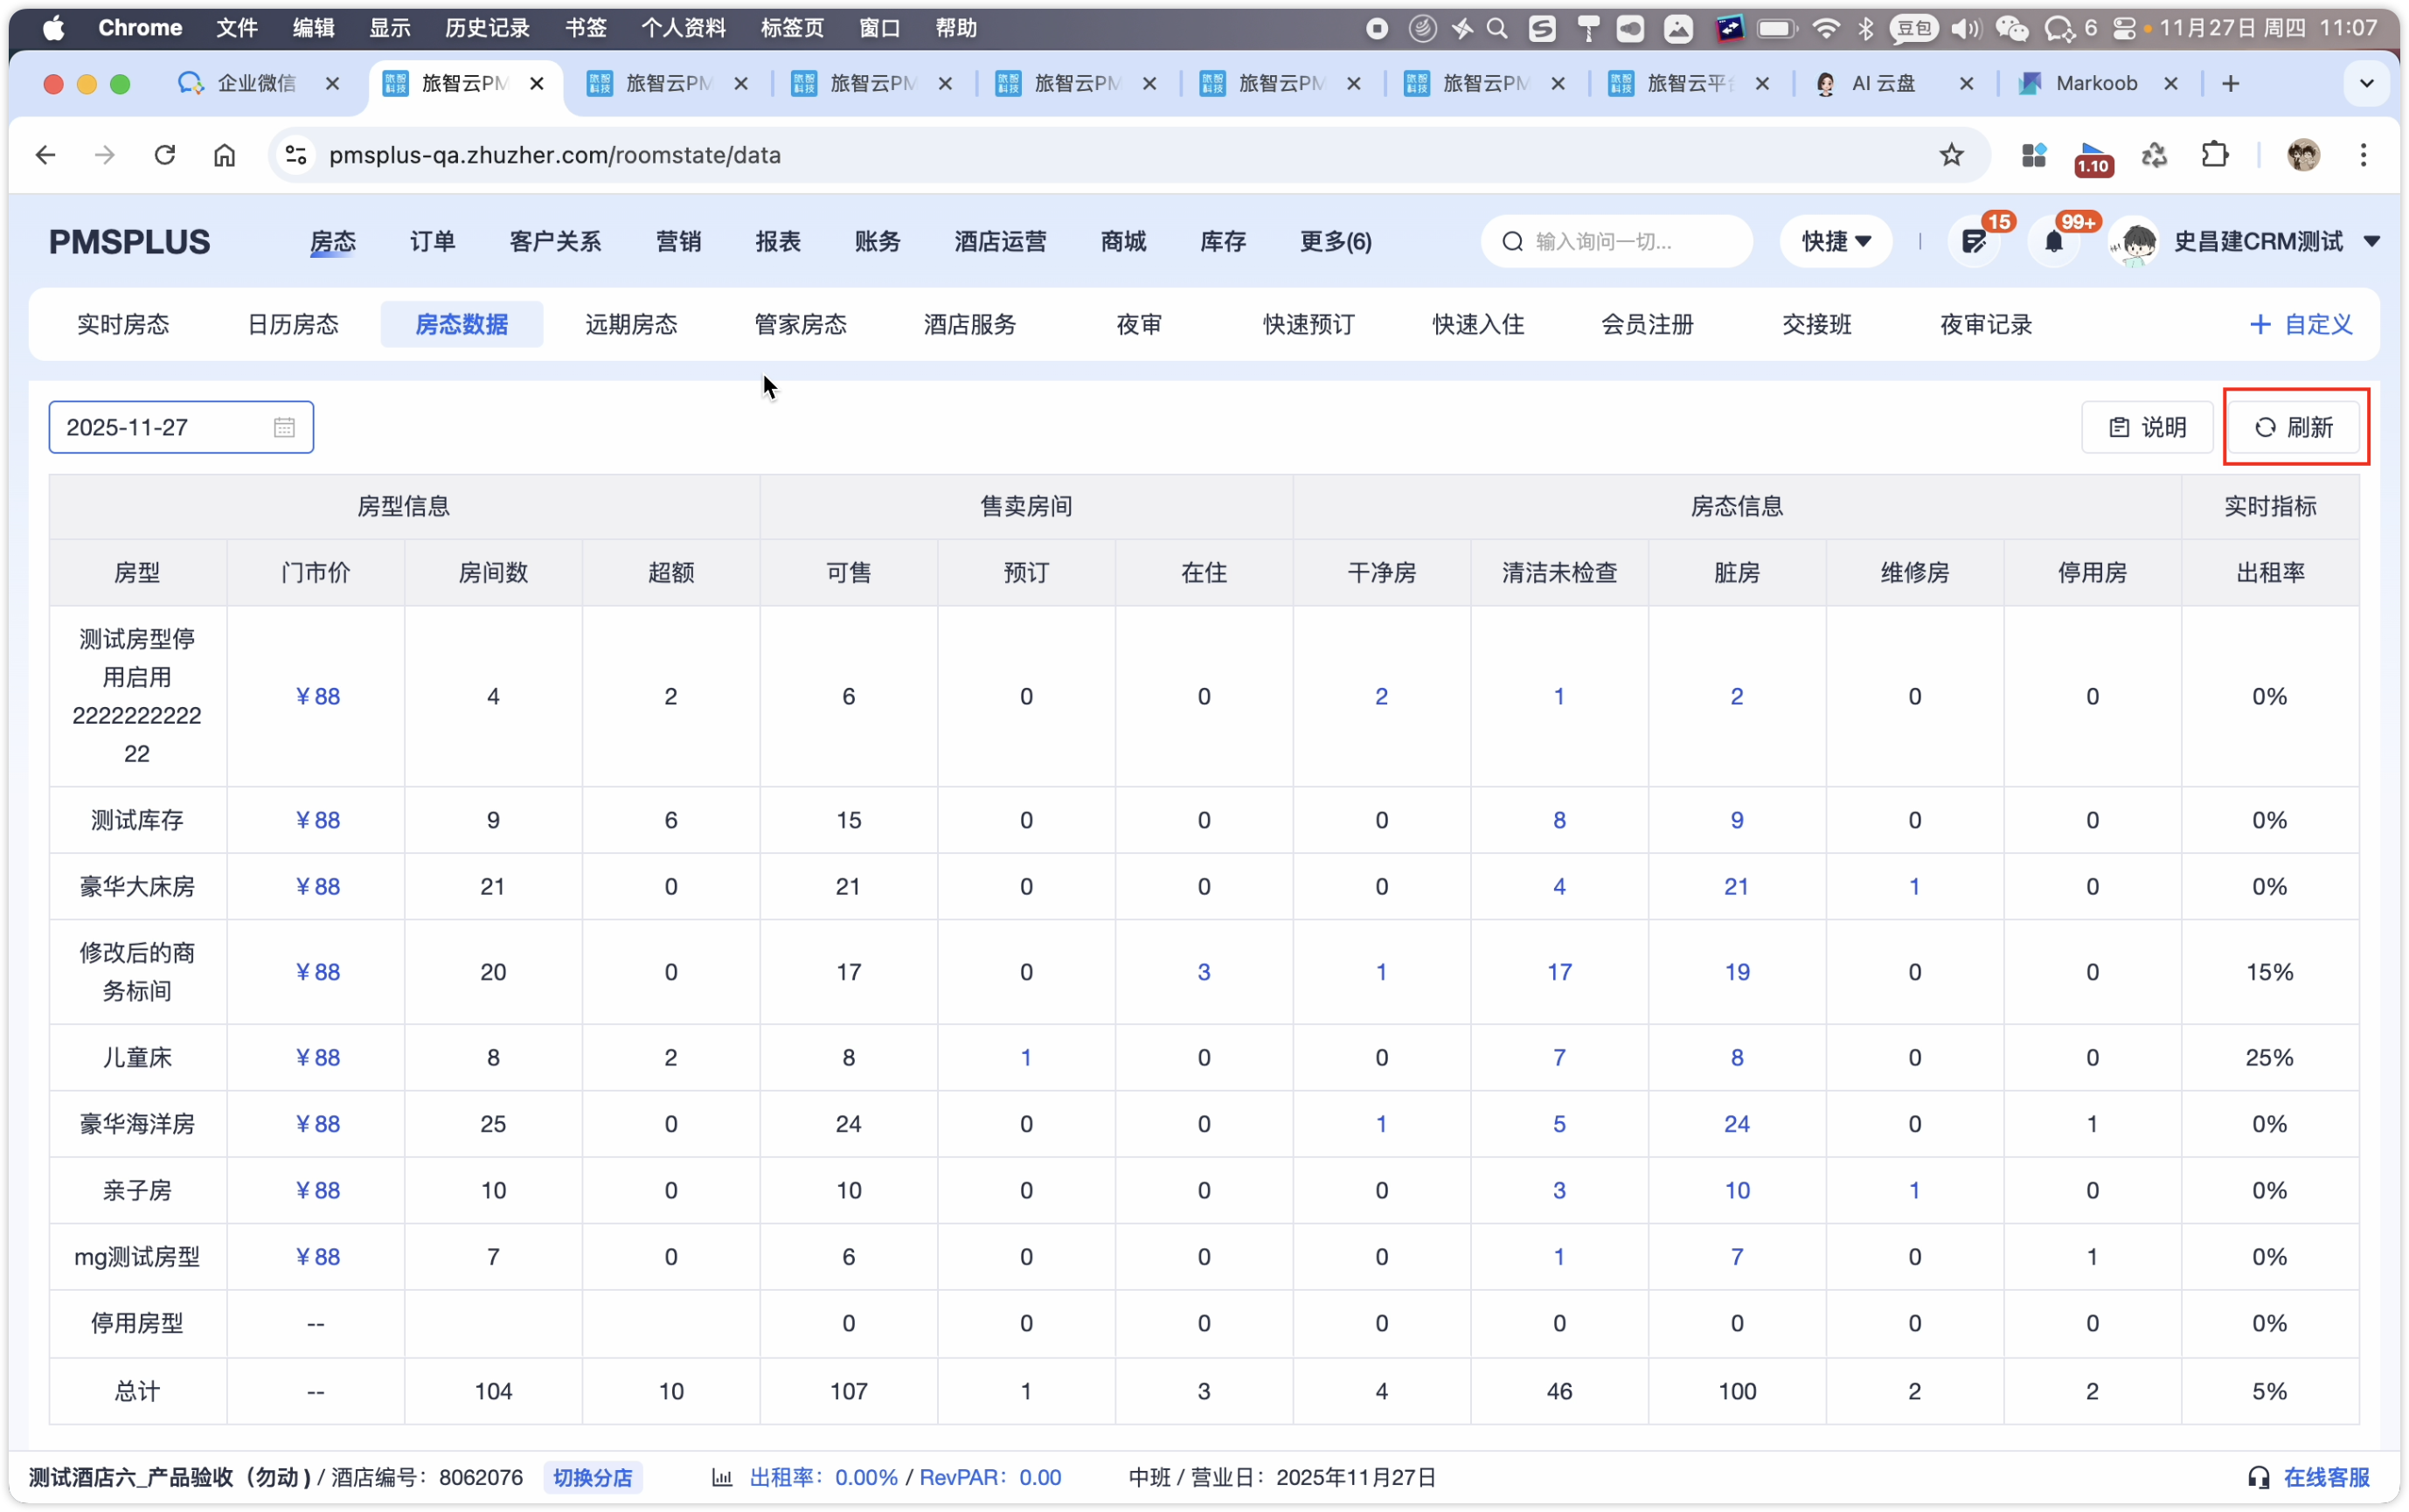
Task: Open the 订单 top navigation menu
Action: 432,241
